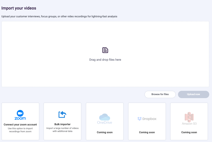
Task: Click the document icon in drop zone
Action: pyautogui.click(x=105, y=50)
